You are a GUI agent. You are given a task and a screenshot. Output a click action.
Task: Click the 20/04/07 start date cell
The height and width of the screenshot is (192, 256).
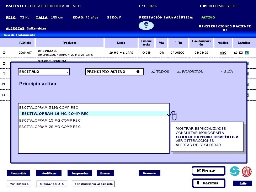tap(25, 53)
